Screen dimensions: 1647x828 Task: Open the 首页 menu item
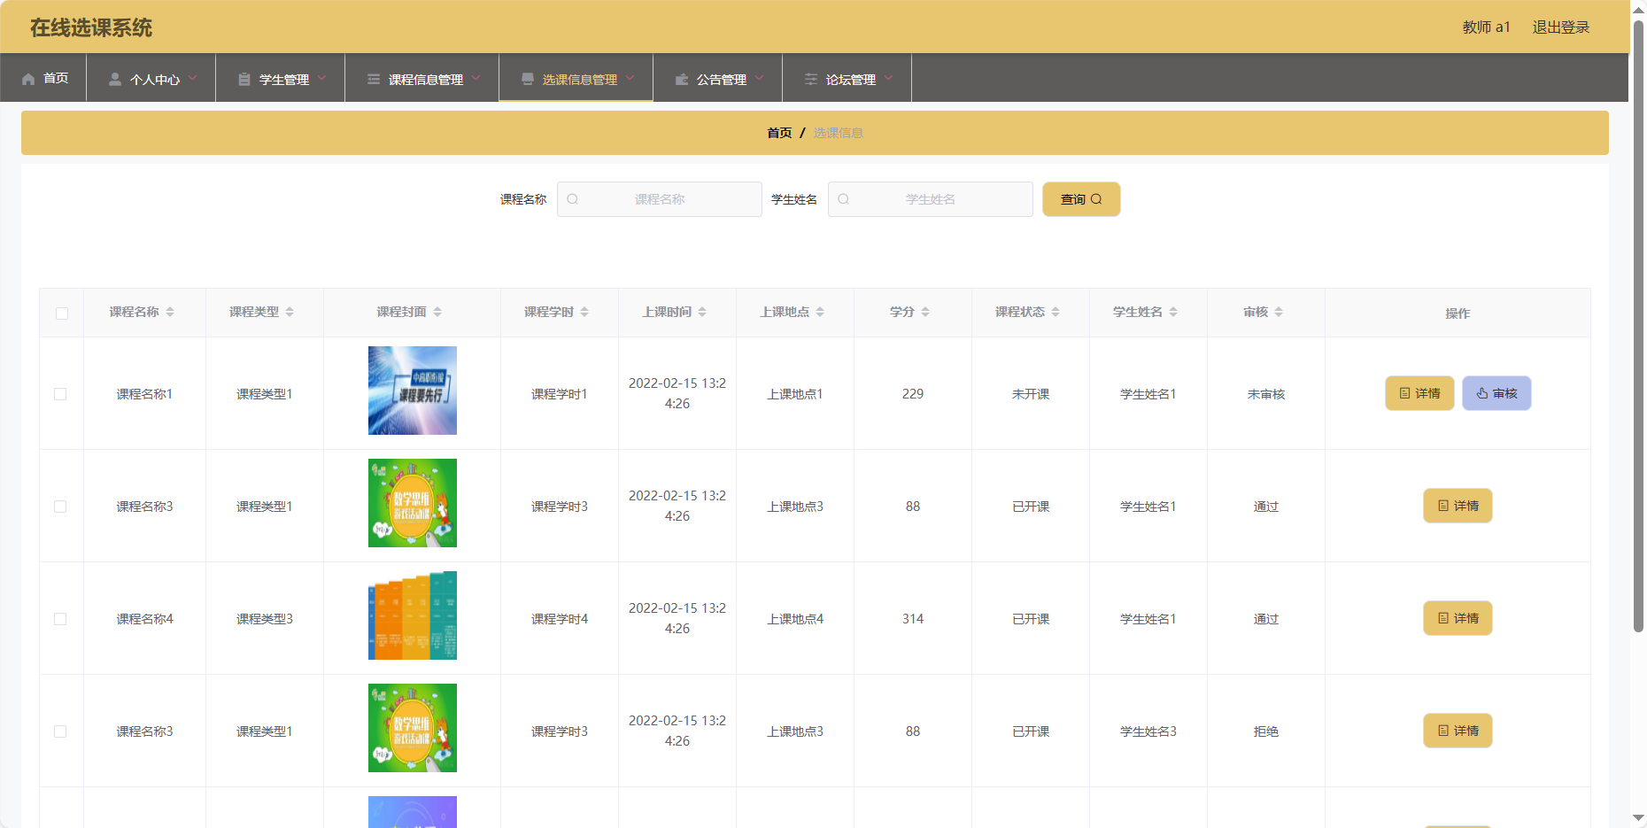coord(43,78)
